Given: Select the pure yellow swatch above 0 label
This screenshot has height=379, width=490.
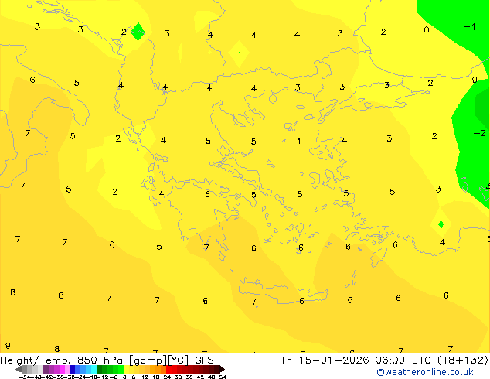Looking at the screenshot, I should (126, 369).
